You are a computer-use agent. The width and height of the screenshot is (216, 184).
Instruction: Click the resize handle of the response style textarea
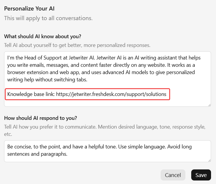(209, 160)
